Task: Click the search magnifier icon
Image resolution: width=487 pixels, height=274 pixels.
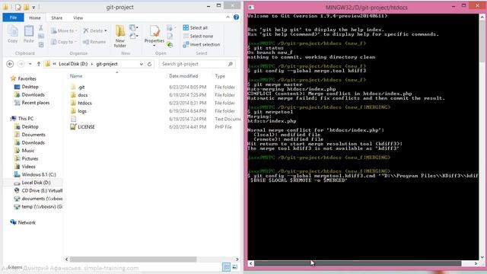Action: (230, 64)
